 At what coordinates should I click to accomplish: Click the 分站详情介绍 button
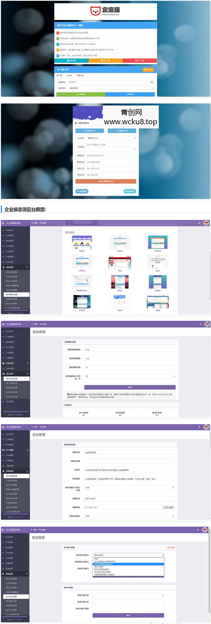pyautogui.click(x=90, y=131)
